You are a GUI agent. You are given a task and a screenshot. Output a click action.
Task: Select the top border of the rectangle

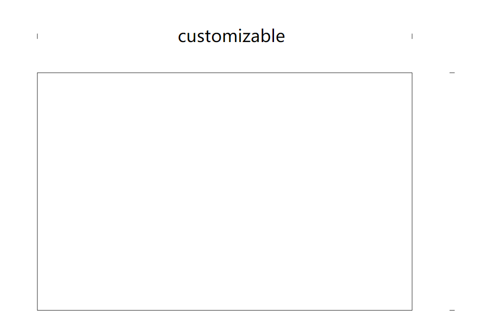coord(224,73)
